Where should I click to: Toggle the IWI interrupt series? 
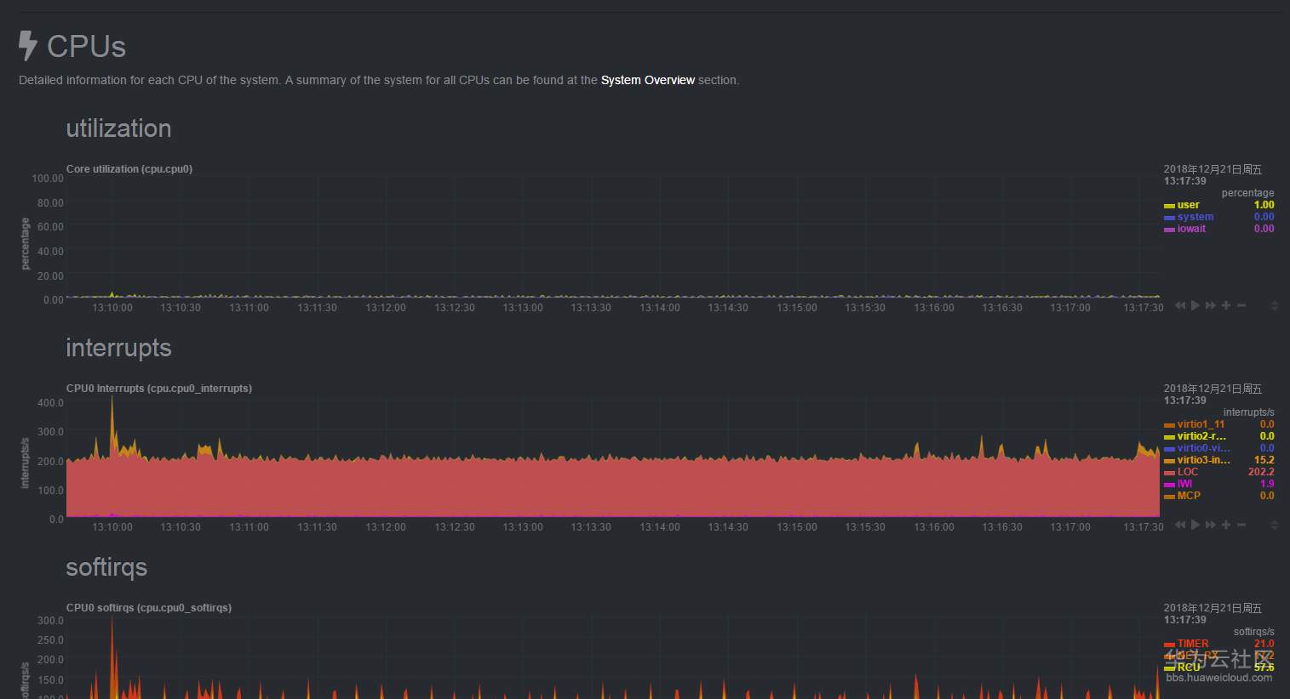click(x=1184, y=484)
